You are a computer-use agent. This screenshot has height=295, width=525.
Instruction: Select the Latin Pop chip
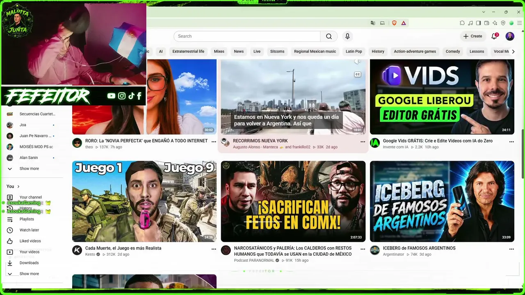point(354,52)
